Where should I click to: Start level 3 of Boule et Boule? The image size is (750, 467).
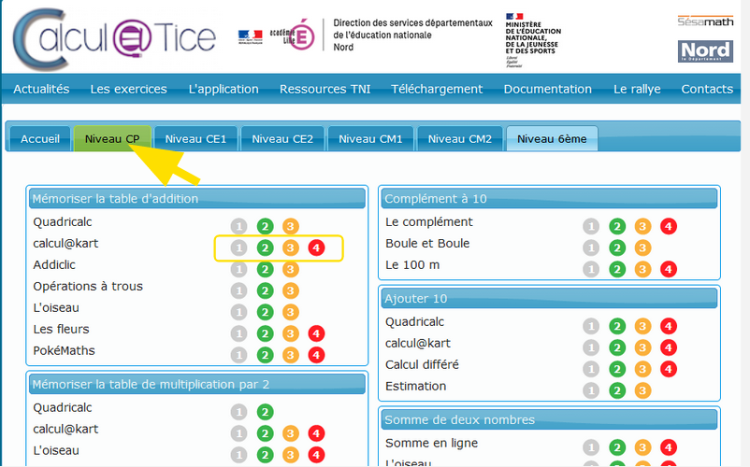(x=642, y=248)
